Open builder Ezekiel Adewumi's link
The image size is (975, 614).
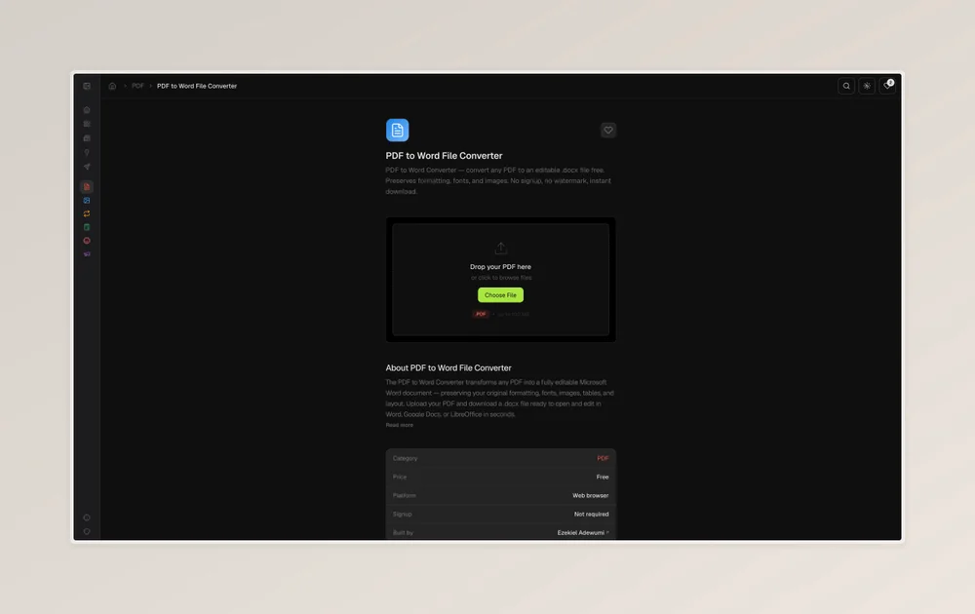pyautogui.click(x=582, y=533)
